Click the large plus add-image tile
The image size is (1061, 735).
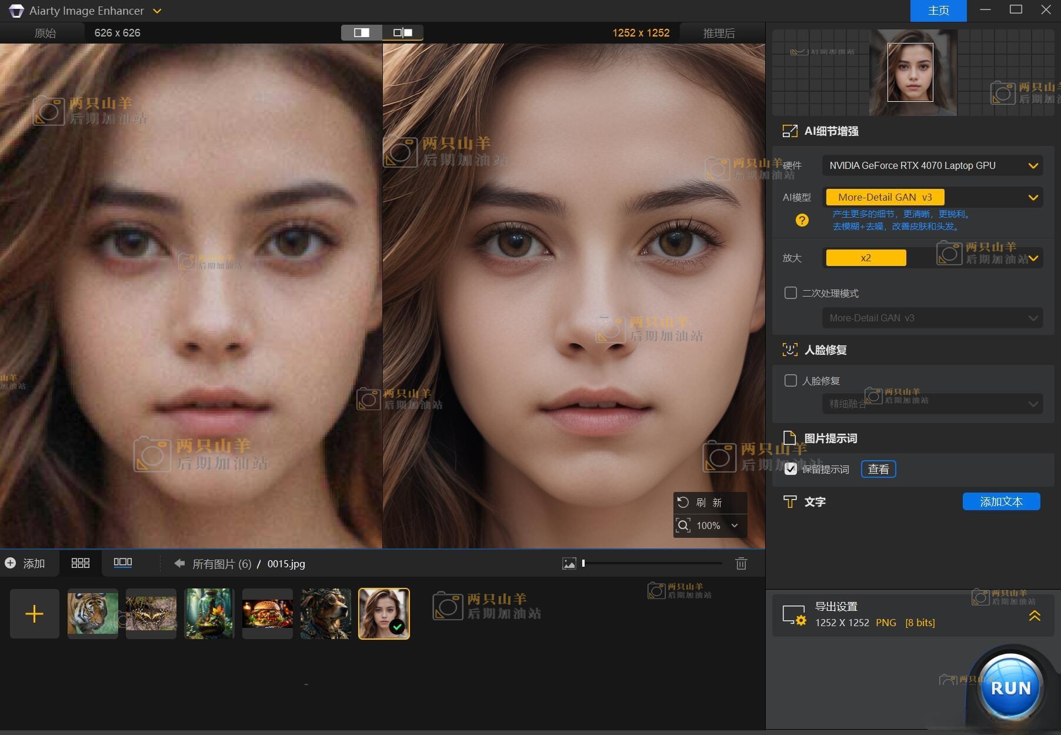35,614
